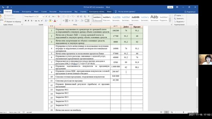212x119 pixels.
Task: Switch to the Главная tab
Action: click(8, 12)
